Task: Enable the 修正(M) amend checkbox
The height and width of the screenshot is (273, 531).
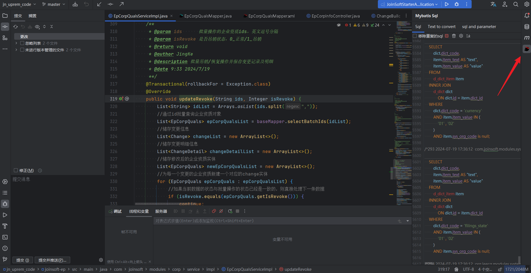Action: pos(16,171)
